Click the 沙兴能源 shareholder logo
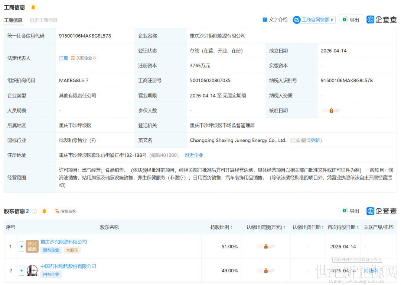The image size is (401, 285). (32, 246)
